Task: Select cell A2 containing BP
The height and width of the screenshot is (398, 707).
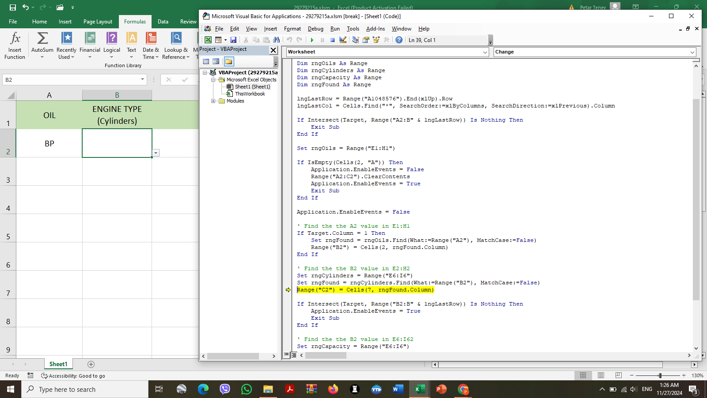Action: pyautogui.click(x=49, y=143)
